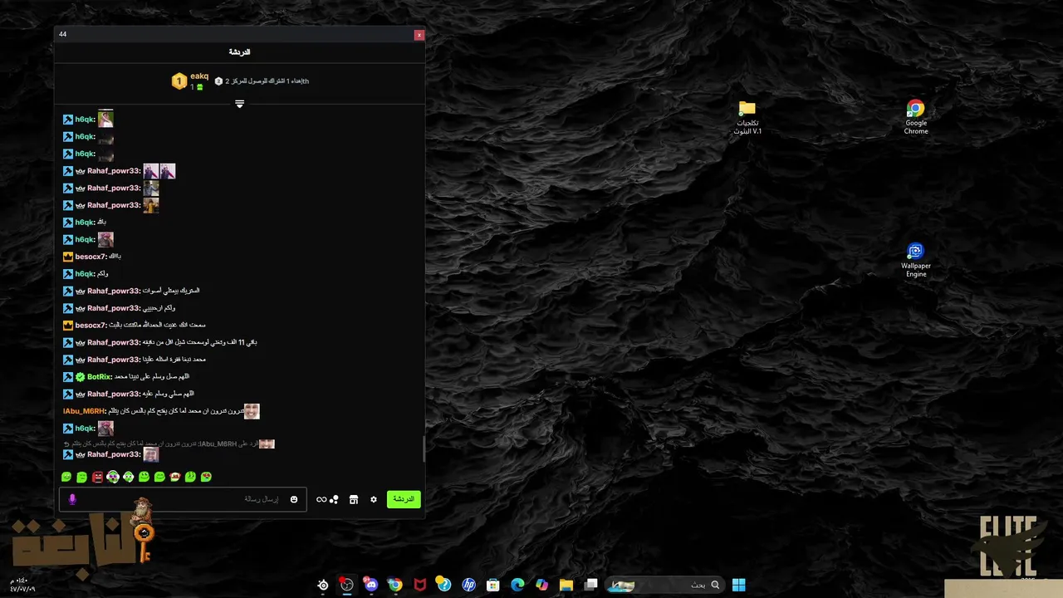Open HP app from the taskbar

(468, 585)
